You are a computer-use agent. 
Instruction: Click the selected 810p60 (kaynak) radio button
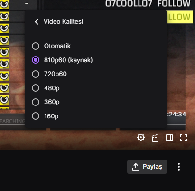coord(36,60)
